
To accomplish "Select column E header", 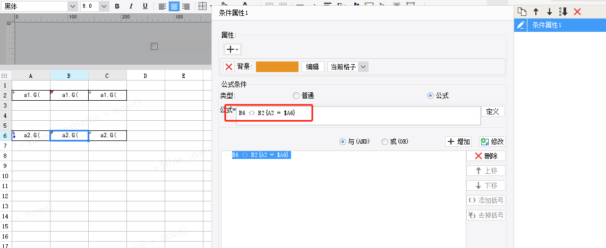I will point(184,76).
